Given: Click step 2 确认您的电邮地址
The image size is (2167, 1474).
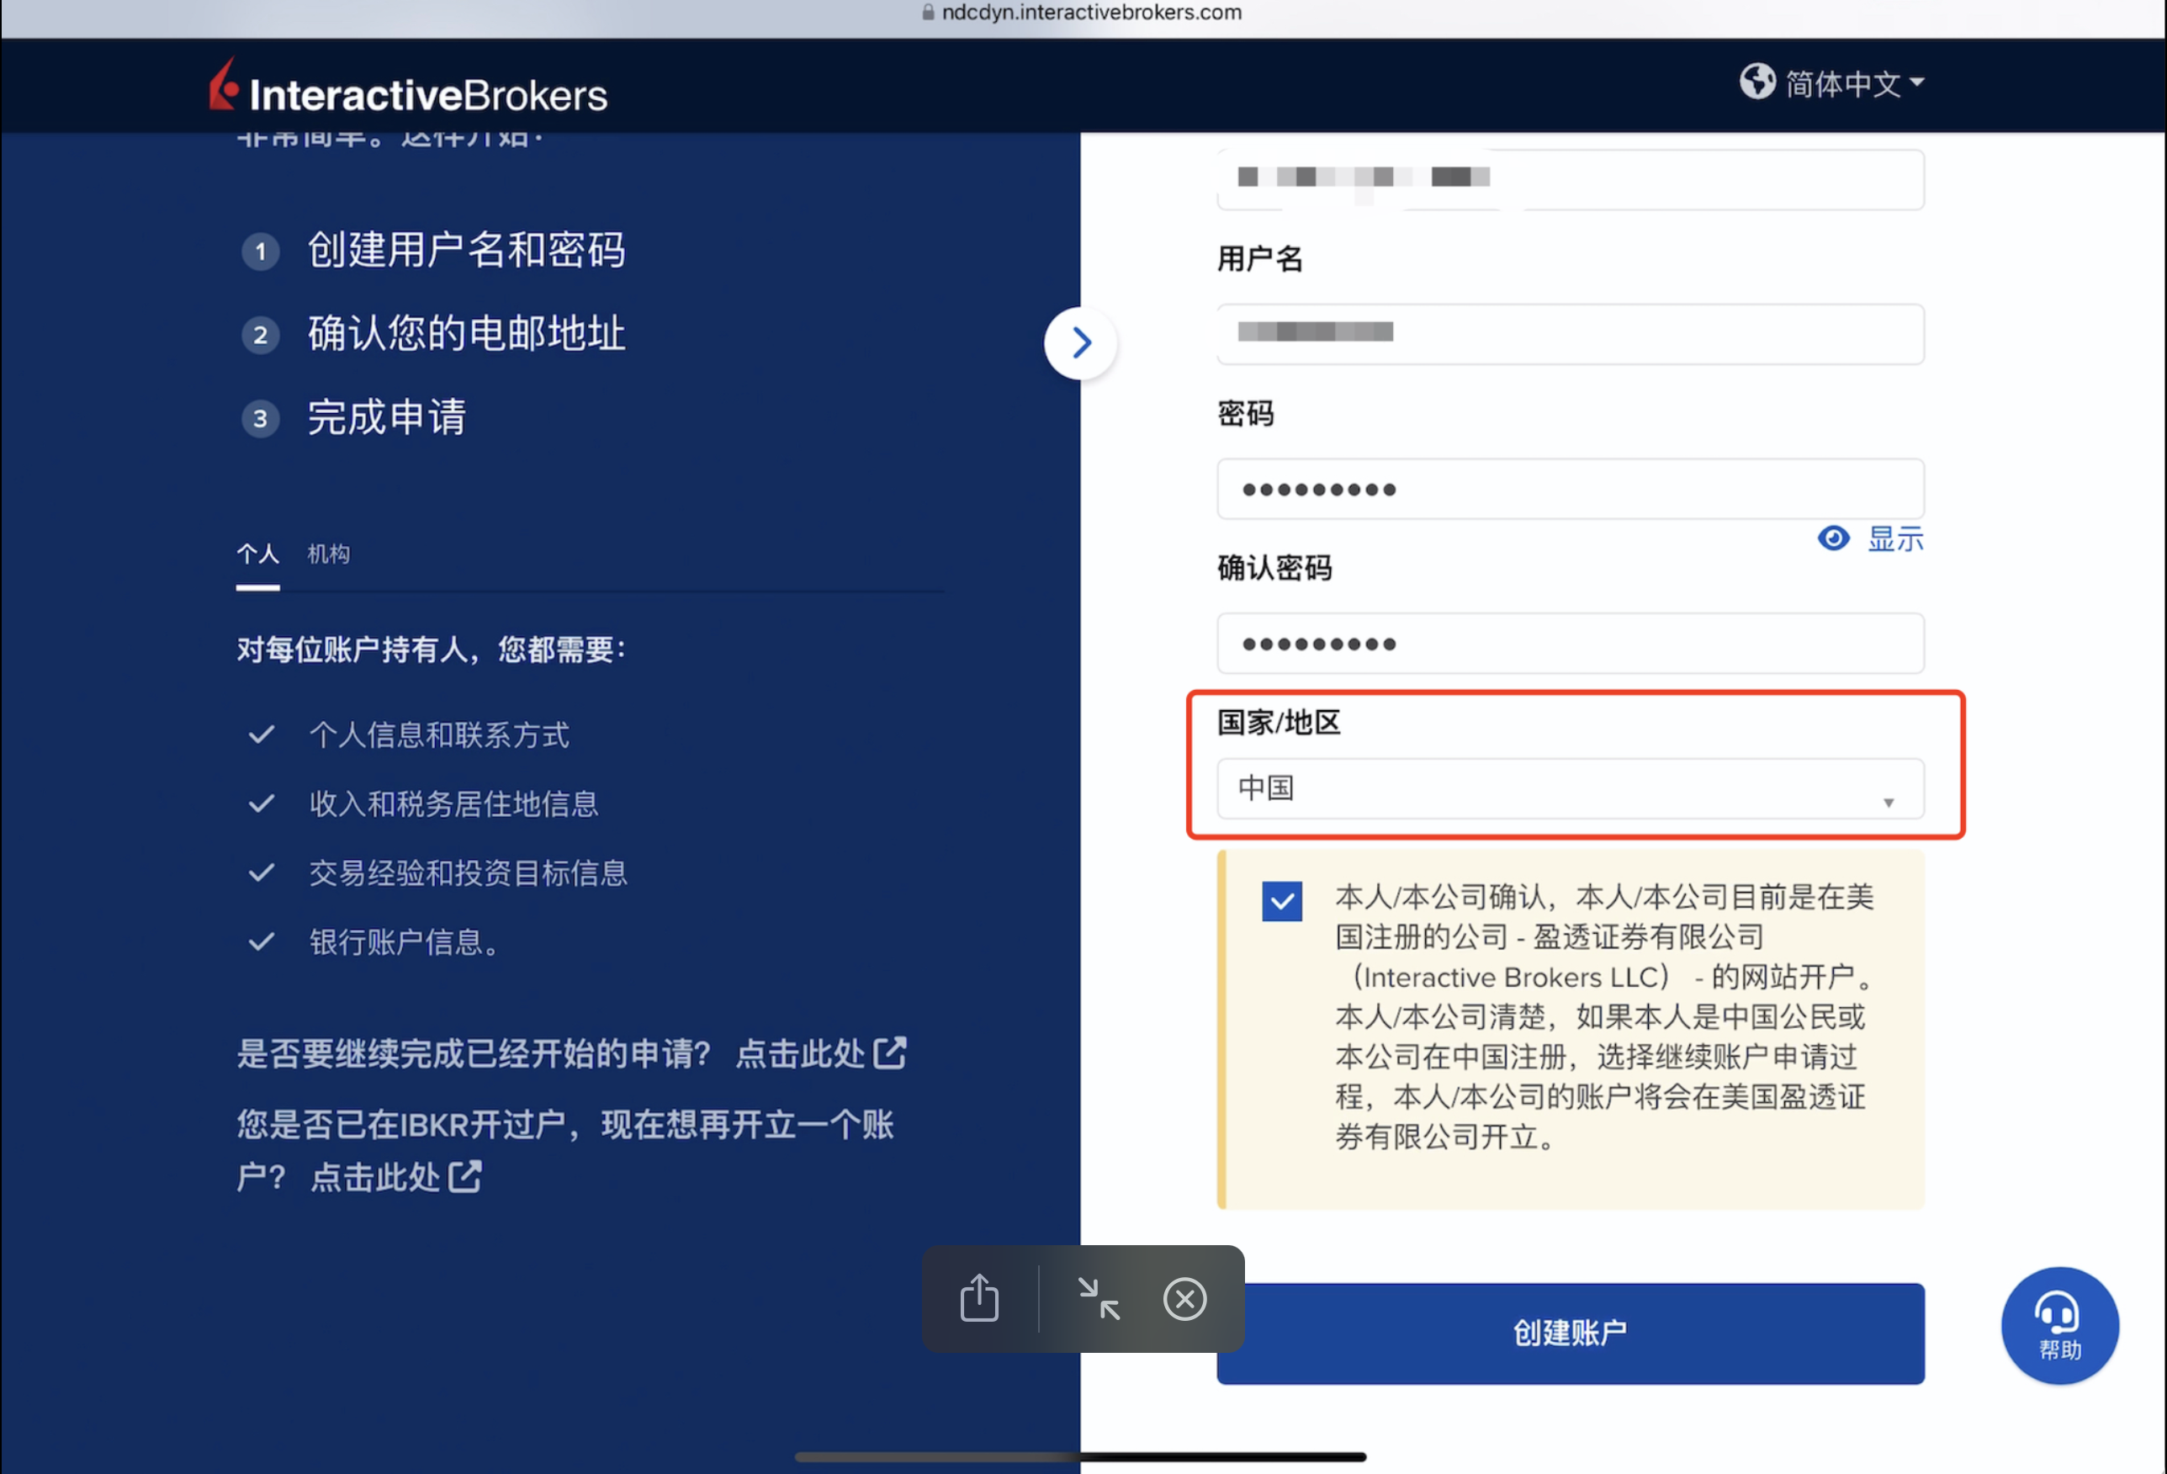Looking at the screenshot, I should (433, 334).
